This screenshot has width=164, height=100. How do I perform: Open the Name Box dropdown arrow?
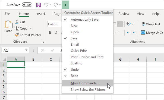pyautogui.click(x=26, y=50)
